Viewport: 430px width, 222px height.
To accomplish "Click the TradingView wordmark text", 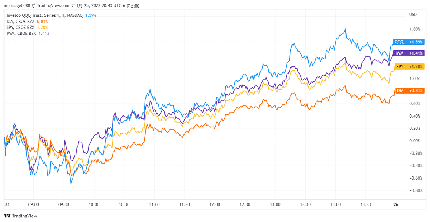I will click(x=24, y=216).
